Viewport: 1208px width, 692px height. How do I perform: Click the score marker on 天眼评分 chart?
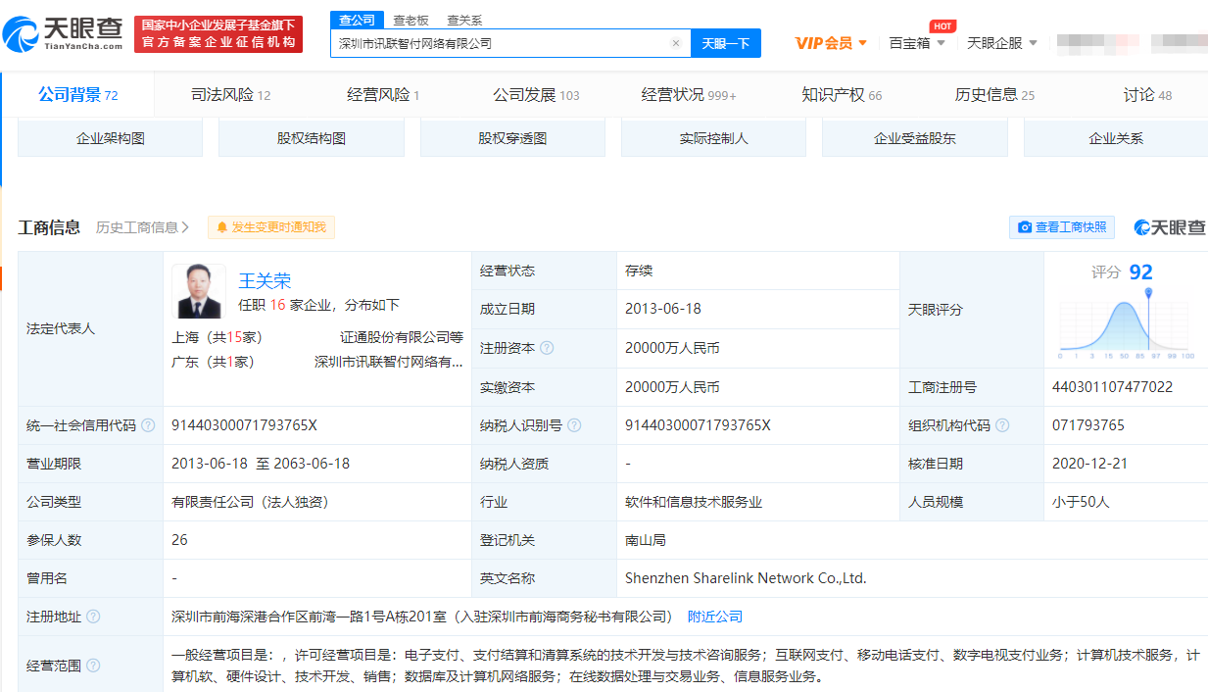click(x=1148, y=292)
